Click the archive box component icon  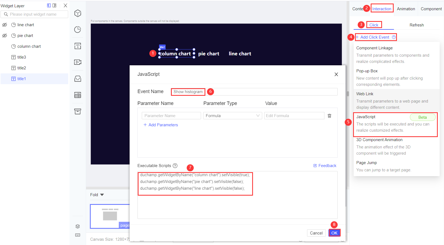tap(78, 111)
